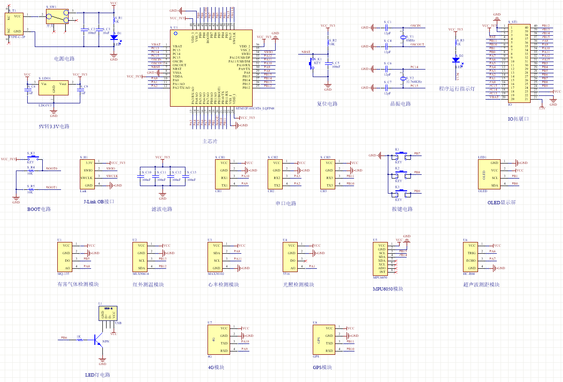
Task: Select the U6 HC-R04 ultrasonic block
Action: click(x=470, y=257)
